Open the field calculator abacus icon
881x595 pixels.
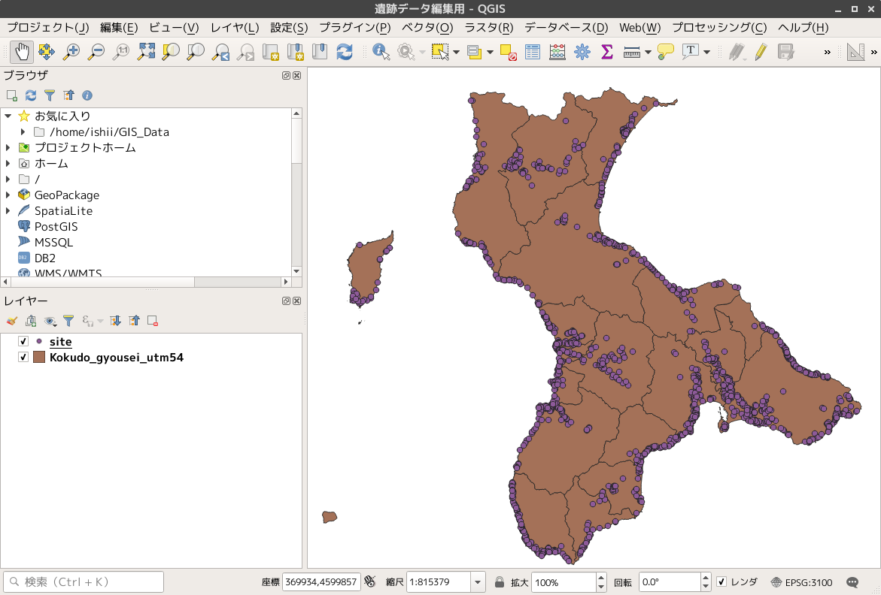coord(557,52)
